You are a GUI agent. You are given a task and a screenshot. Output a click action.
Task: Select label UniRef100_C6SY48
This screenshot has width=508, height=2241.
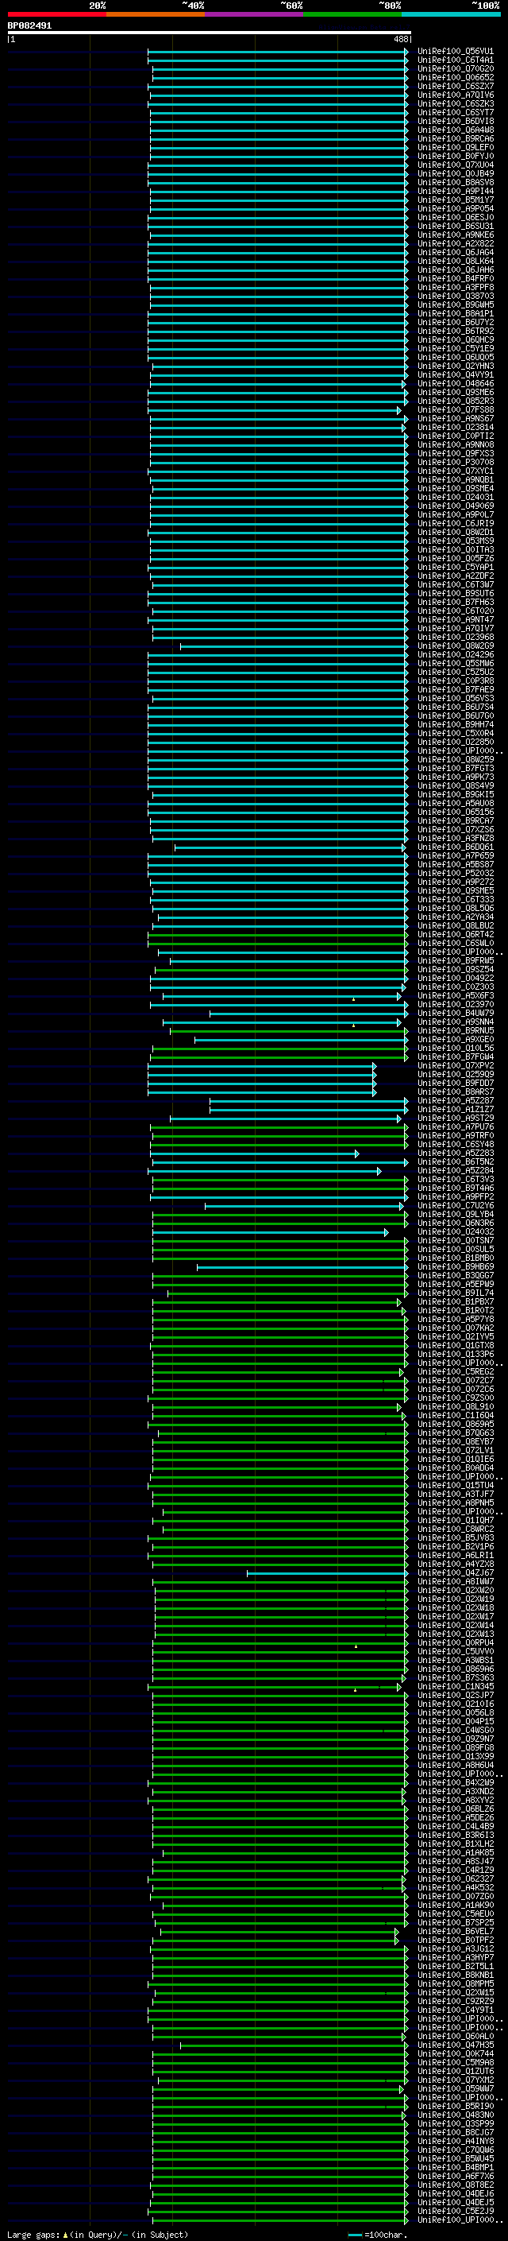(455, 1144)
